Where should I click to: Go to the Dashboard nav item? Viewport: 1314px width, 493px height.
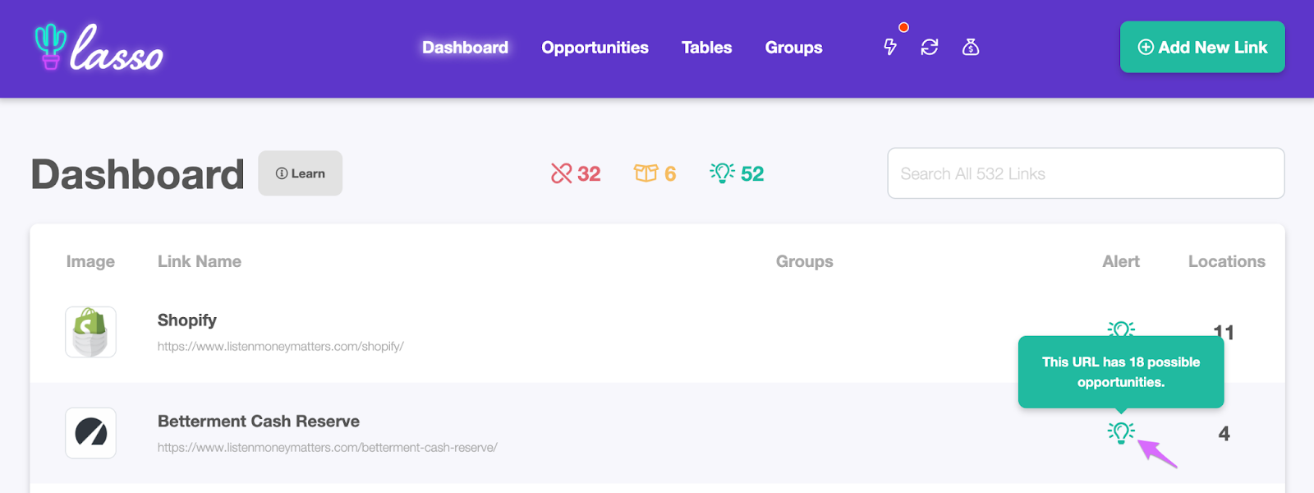[465, 48]
